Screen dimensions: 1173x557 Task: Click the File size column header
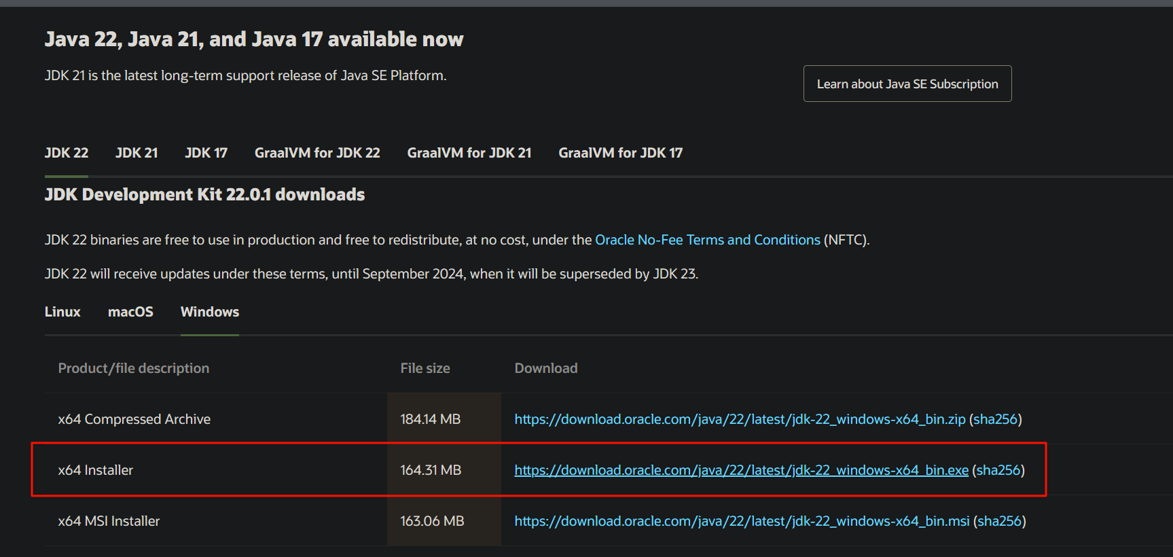point(425,368)
